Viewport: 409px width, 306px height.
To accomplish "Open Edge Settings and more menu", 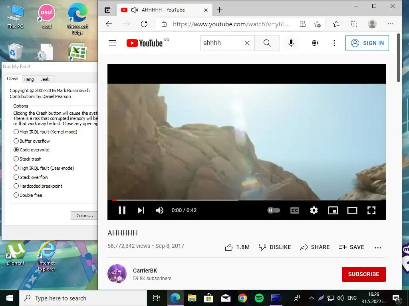I will click(391, 24).
